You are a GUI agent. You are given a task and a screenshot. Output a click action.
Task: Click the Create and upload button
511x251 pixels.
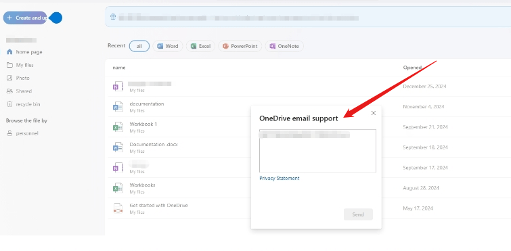tap(26, 18)
